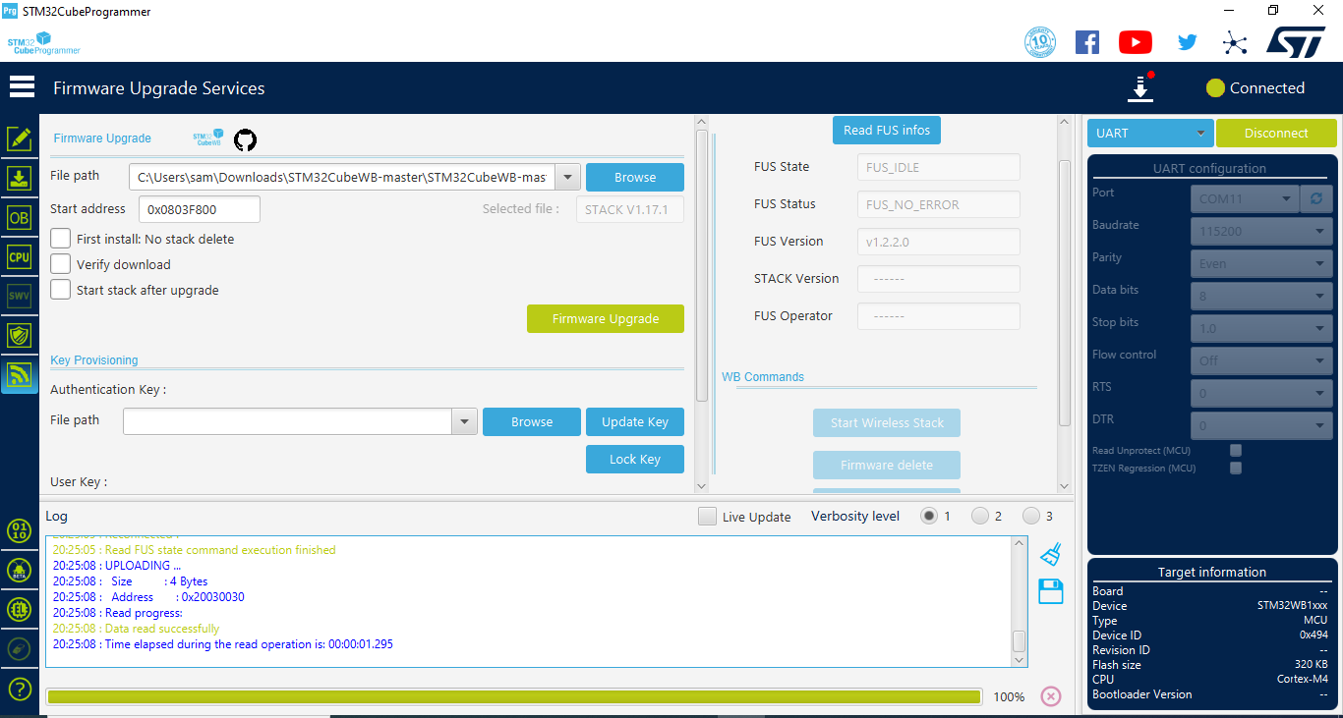Screen dimensions: 1343x718
Task: Select the Erasing & Programming panel
Action: pos(19,178)
